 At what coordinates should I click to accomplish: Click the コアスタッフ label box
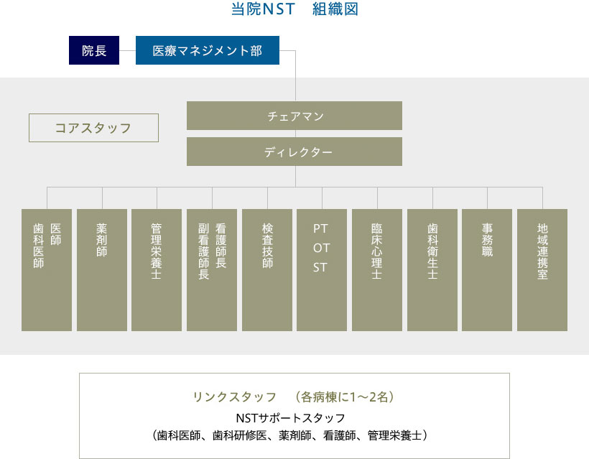[93, 127]
